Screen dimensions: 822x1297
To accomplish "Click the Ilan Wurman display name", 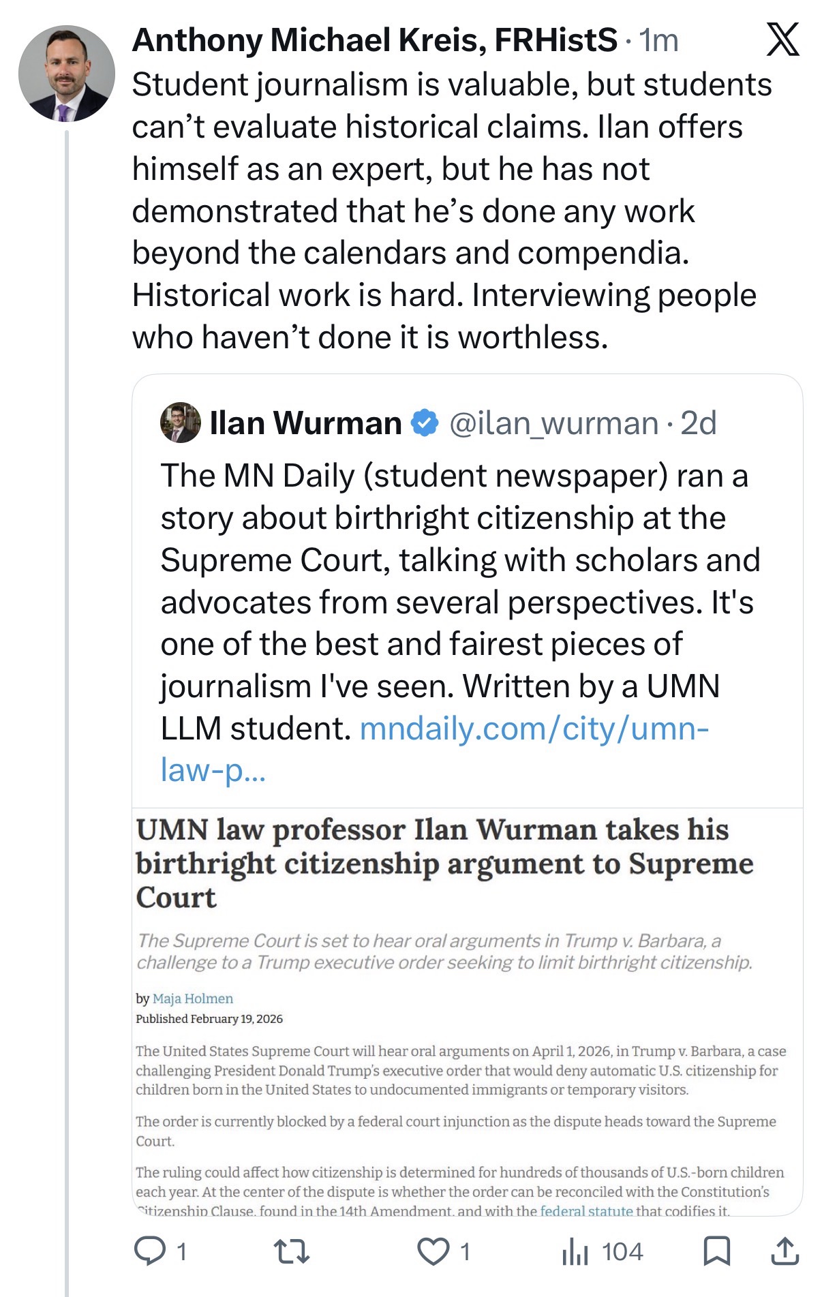I will pyautogui.click(x=305, y=423).
